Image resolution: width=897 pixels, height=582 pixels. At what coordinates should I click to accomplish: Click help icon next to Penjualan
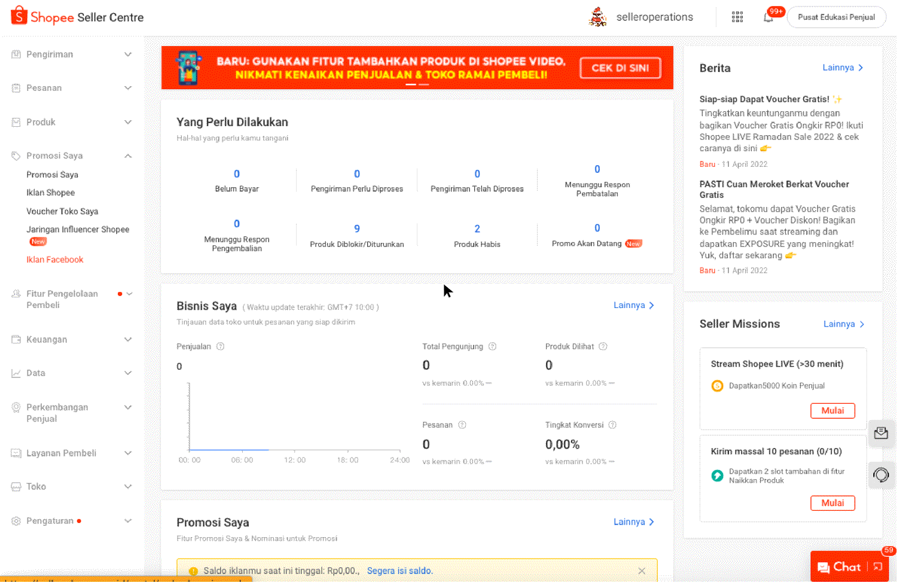pyautogui.click(x=220, y=346)
